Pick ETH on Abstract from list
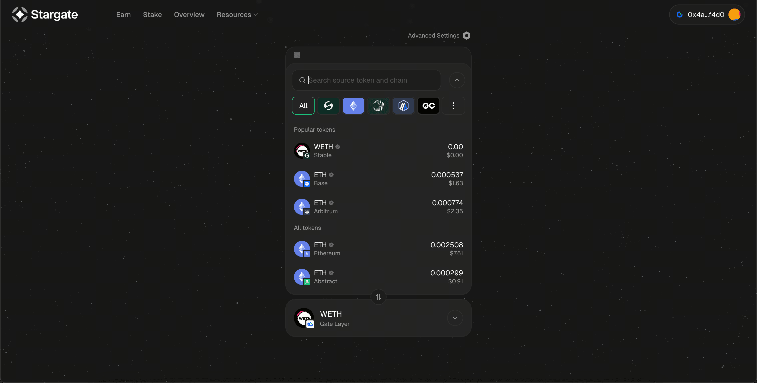The width and height of the screenshot is (757, 383). [378, 277]
